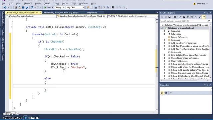Click the uncomment selection icon

[108, 7]
